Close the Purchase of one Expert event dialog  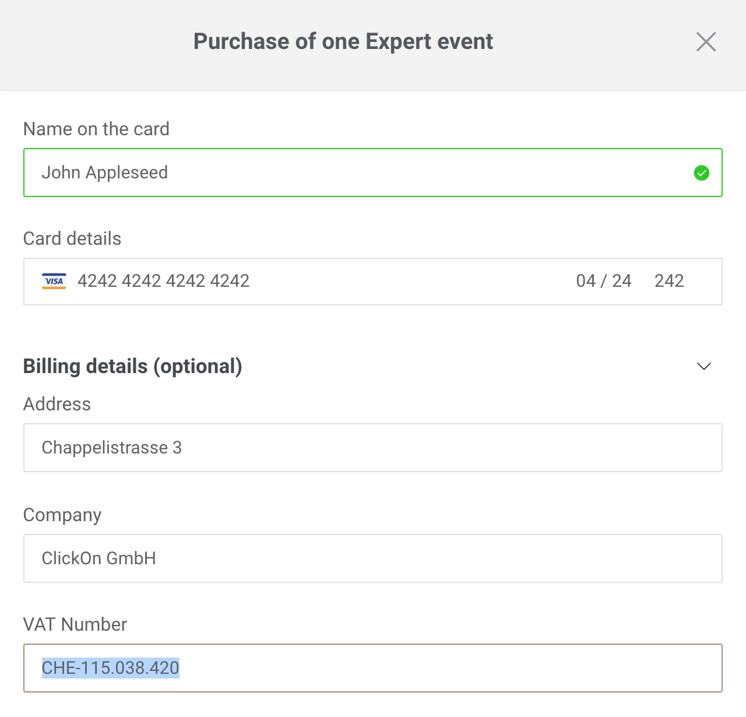pyautogui.click(x=706, y=42)
